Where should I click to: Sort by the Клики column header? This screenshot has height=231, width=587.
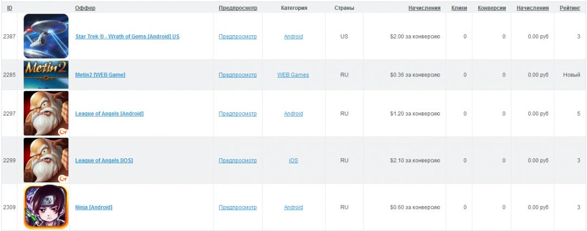pyautogui.click(x=459, y=8)
